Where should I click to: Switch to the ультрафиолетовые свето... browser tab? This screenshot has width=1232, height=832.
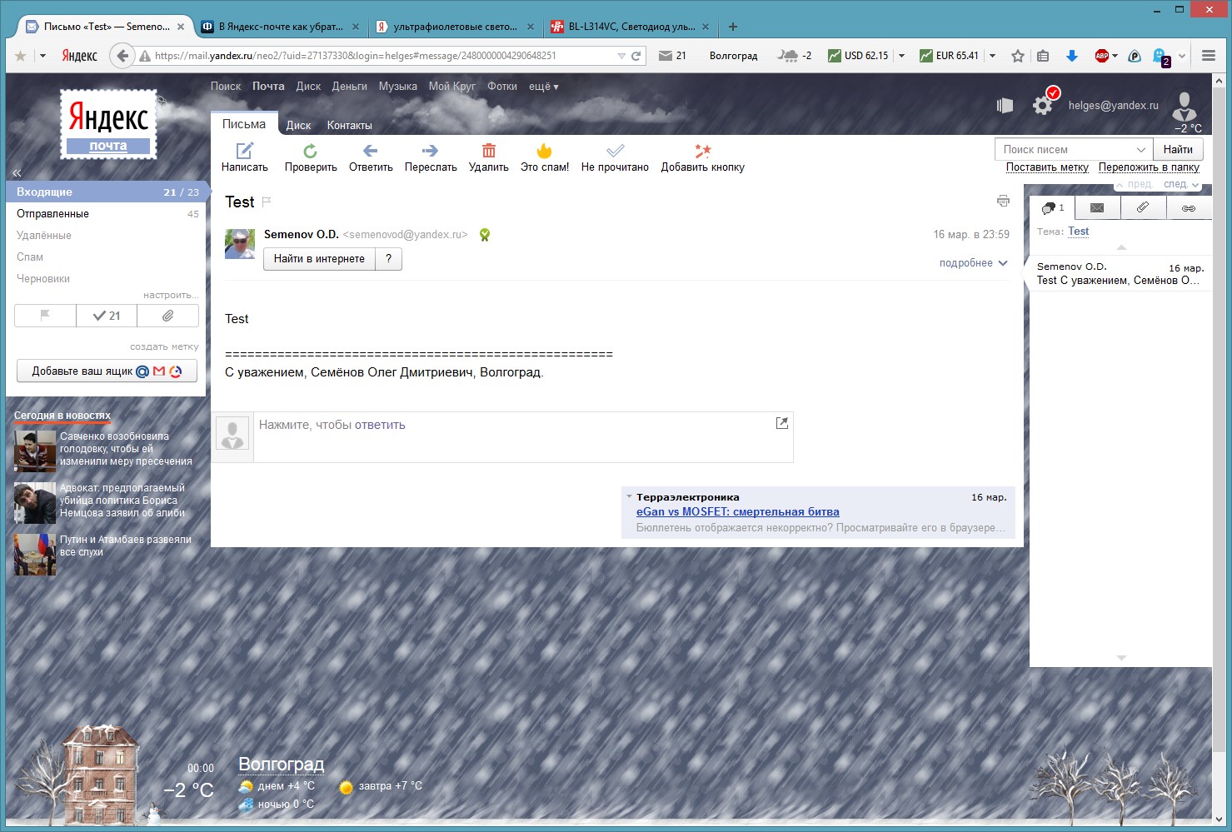pos(455,27)
